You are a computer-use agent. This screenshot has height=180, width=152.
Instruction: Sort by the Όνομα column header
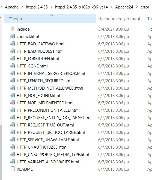47,19
